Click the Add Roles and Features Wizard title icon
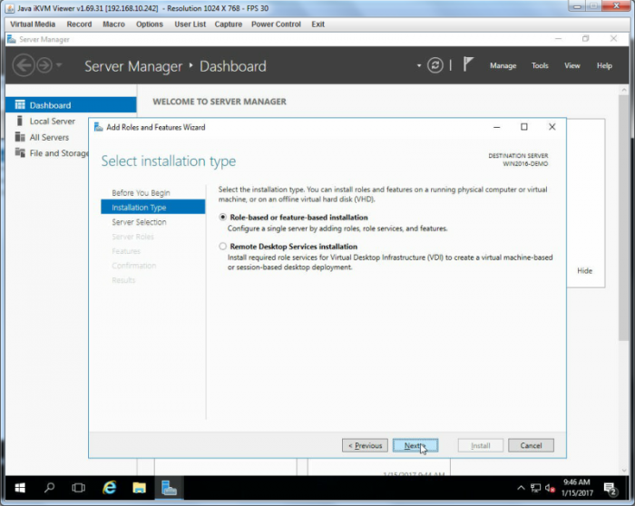This screenshot has width=635, height=506. (98, 127)
